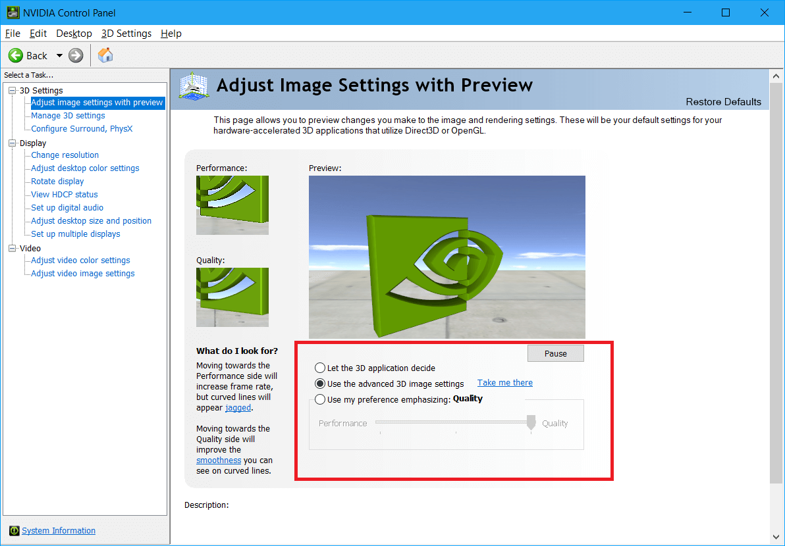The width and height of the screenshot is (785, 546).
Task: Click the Performance-Quality slider handle
Action: pos(531,423)
